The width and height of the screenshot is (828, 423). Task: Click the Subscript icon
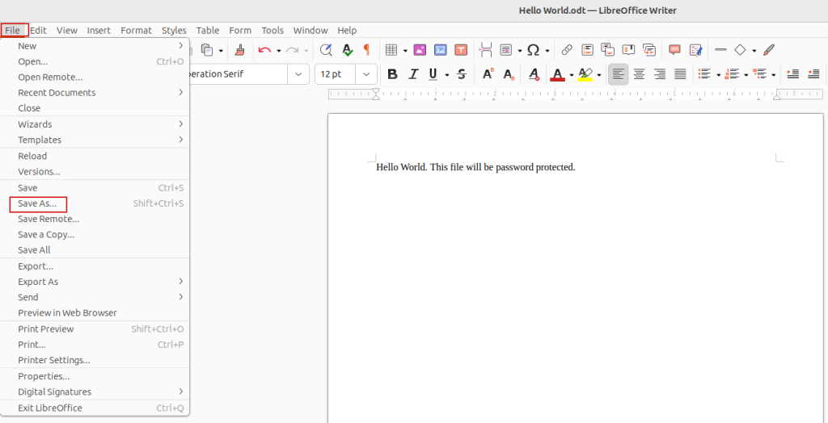(509, 74)
